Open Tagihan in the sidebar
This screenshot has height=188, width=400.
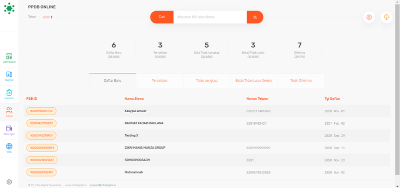pos(9,76)
